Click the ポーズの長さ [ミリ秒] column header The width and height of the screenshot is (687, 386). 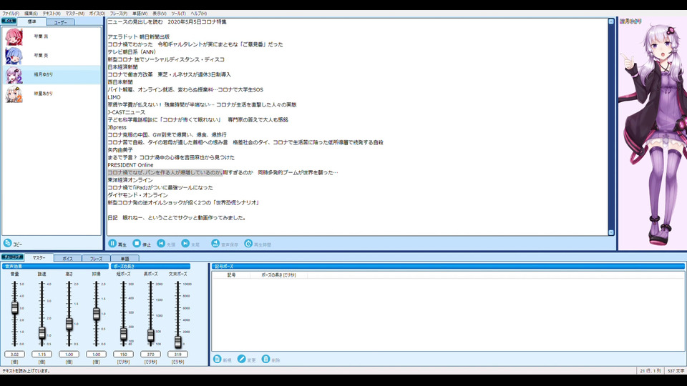(x=278, y=275)
